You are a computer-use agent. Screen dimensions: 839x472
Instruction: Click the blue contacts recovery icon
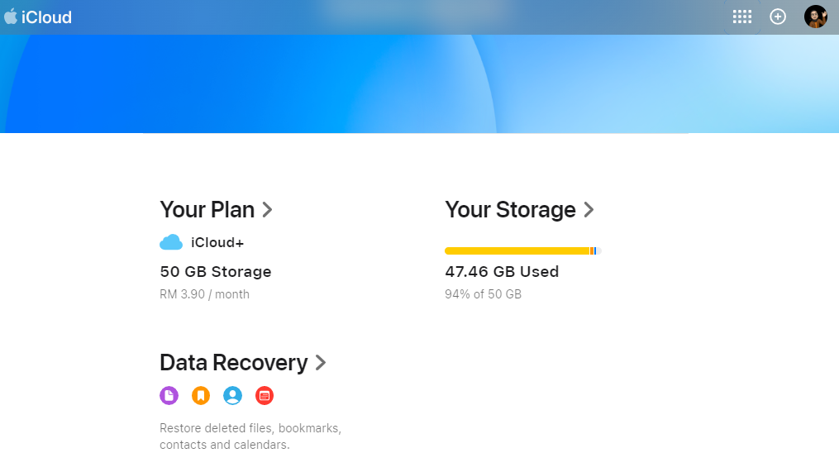pyautogui.click(x=233, y=396)
